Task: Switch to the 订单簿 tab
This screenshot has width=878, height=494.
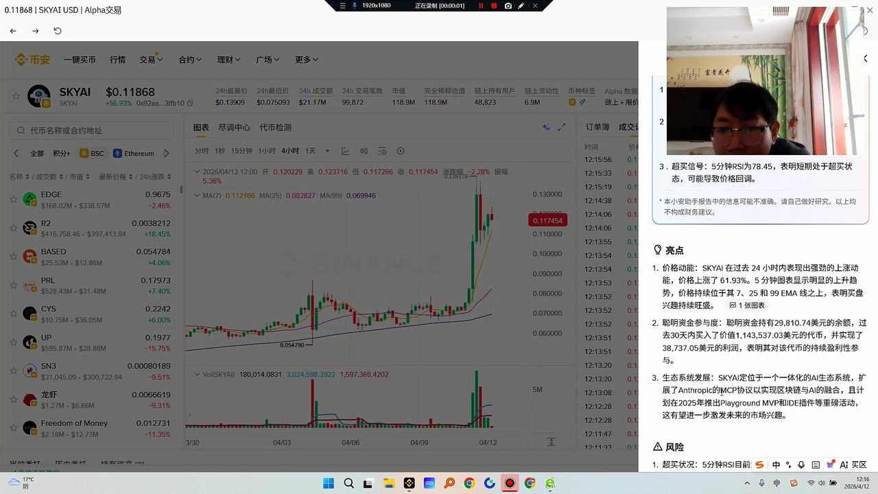Action: (x=597, y=127)
